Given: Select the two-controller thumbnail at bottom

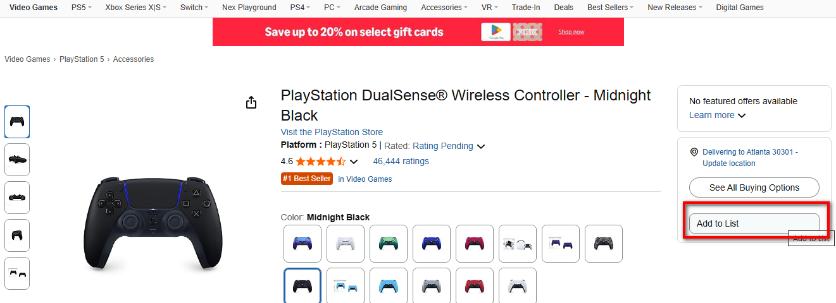Looking at the screenshot, I should point(17,273).
